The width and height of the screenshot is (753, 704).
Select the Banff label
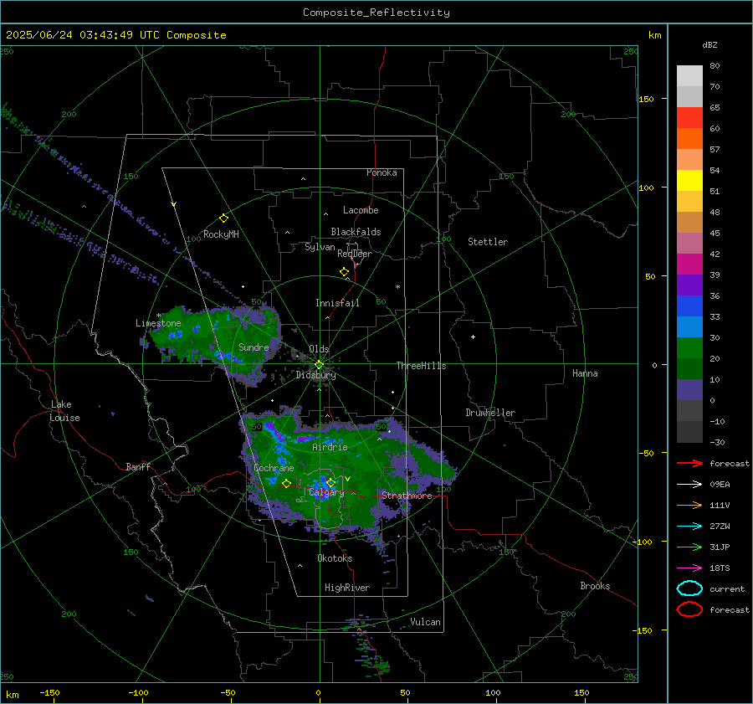pos(138,467)
